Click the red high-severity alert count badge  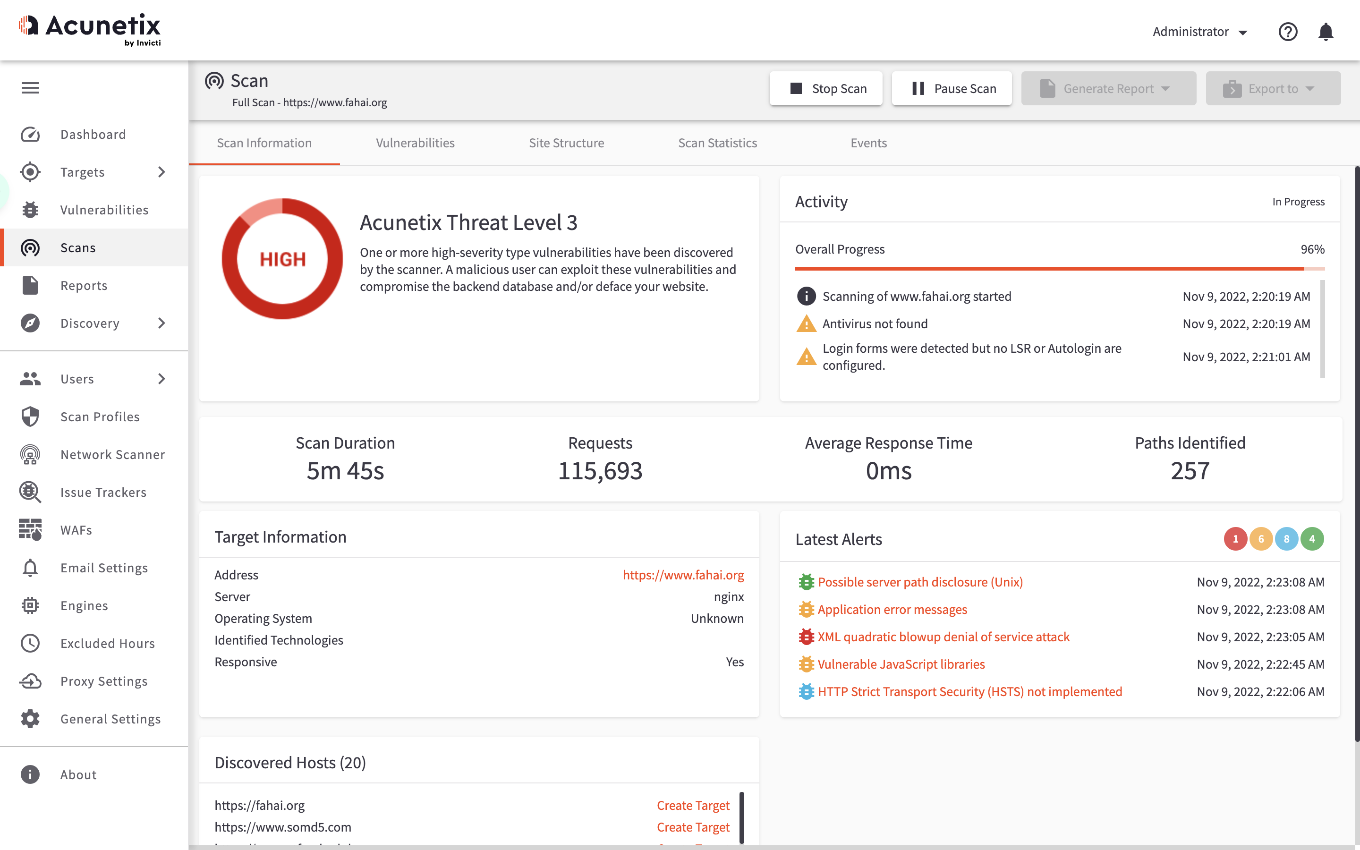1235,538
